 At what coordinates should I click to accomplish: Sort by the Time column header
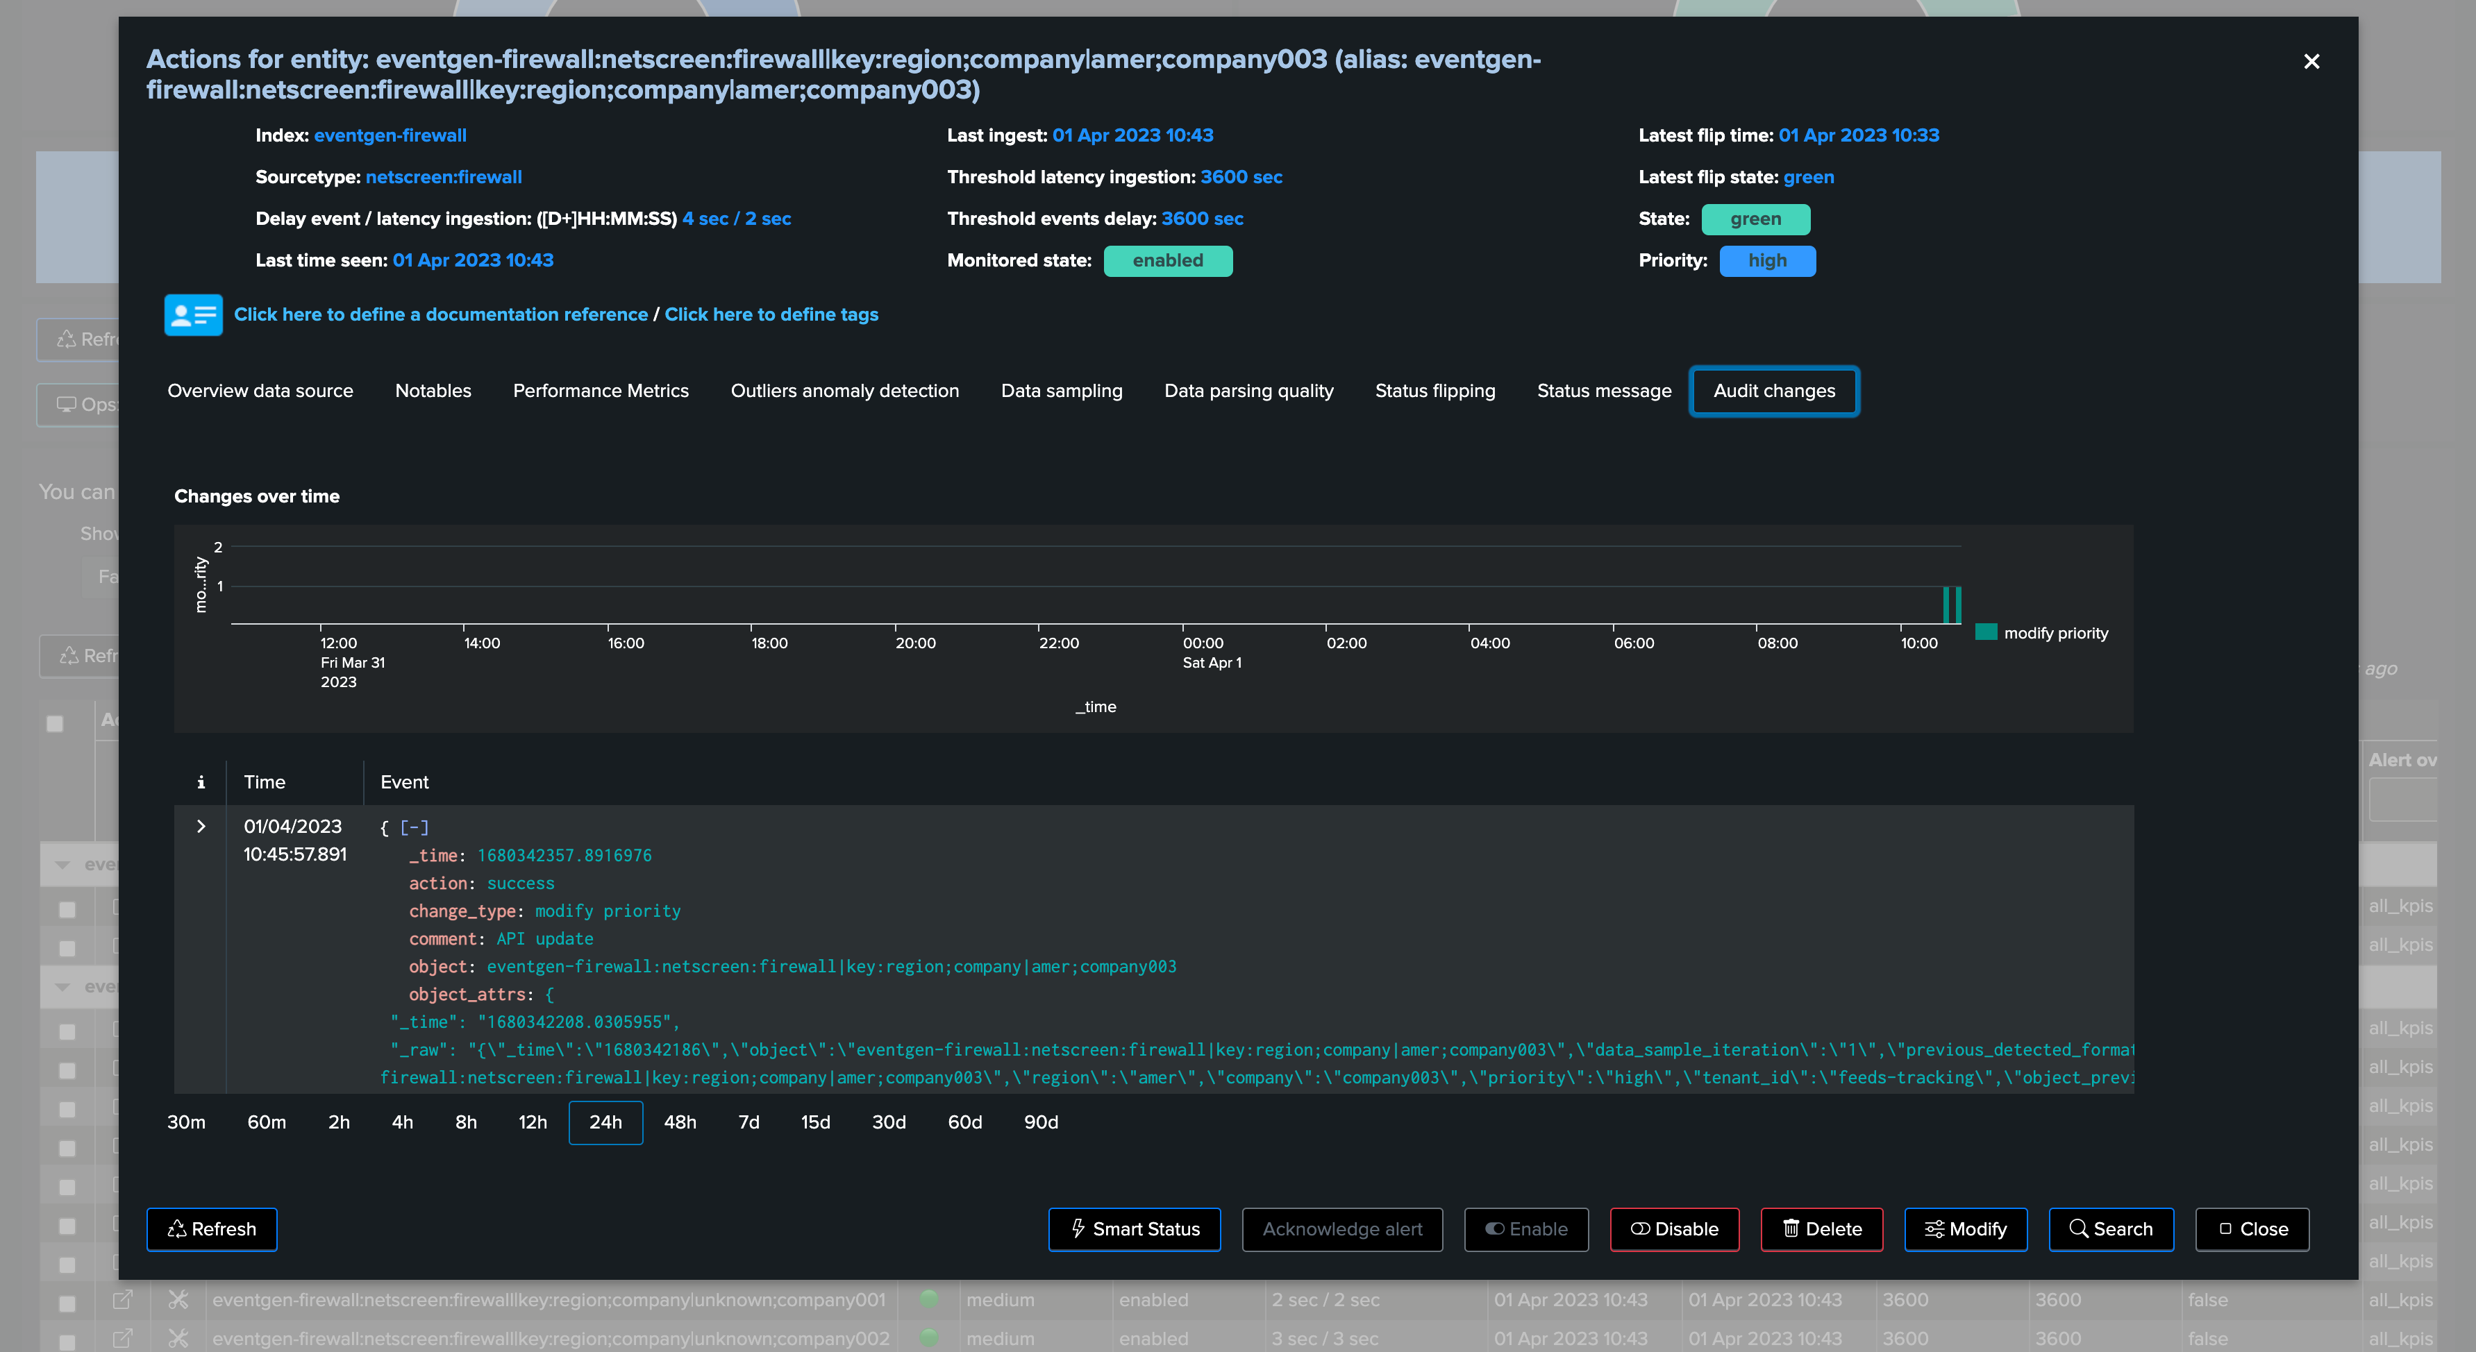[265, 782]
